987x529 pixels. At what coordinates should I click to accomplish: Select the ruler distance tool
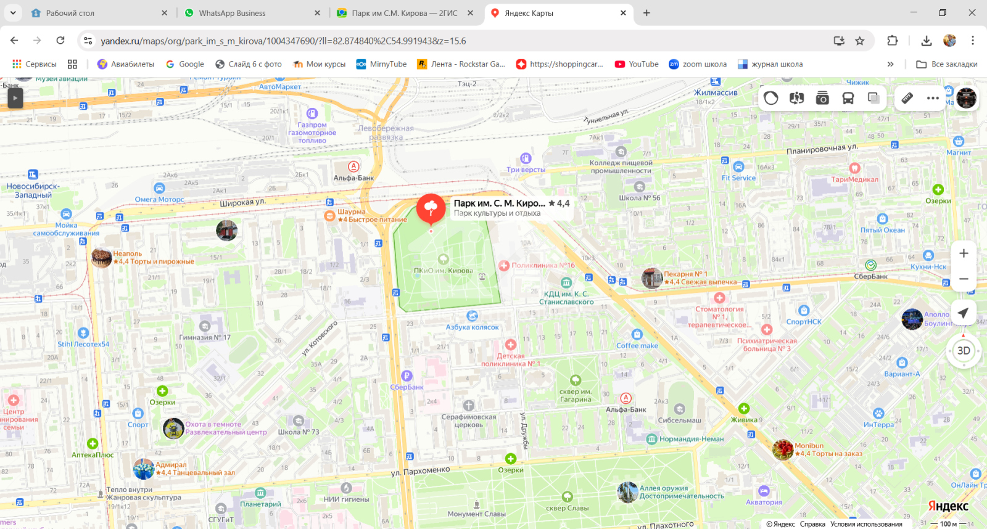coord(907,98)
